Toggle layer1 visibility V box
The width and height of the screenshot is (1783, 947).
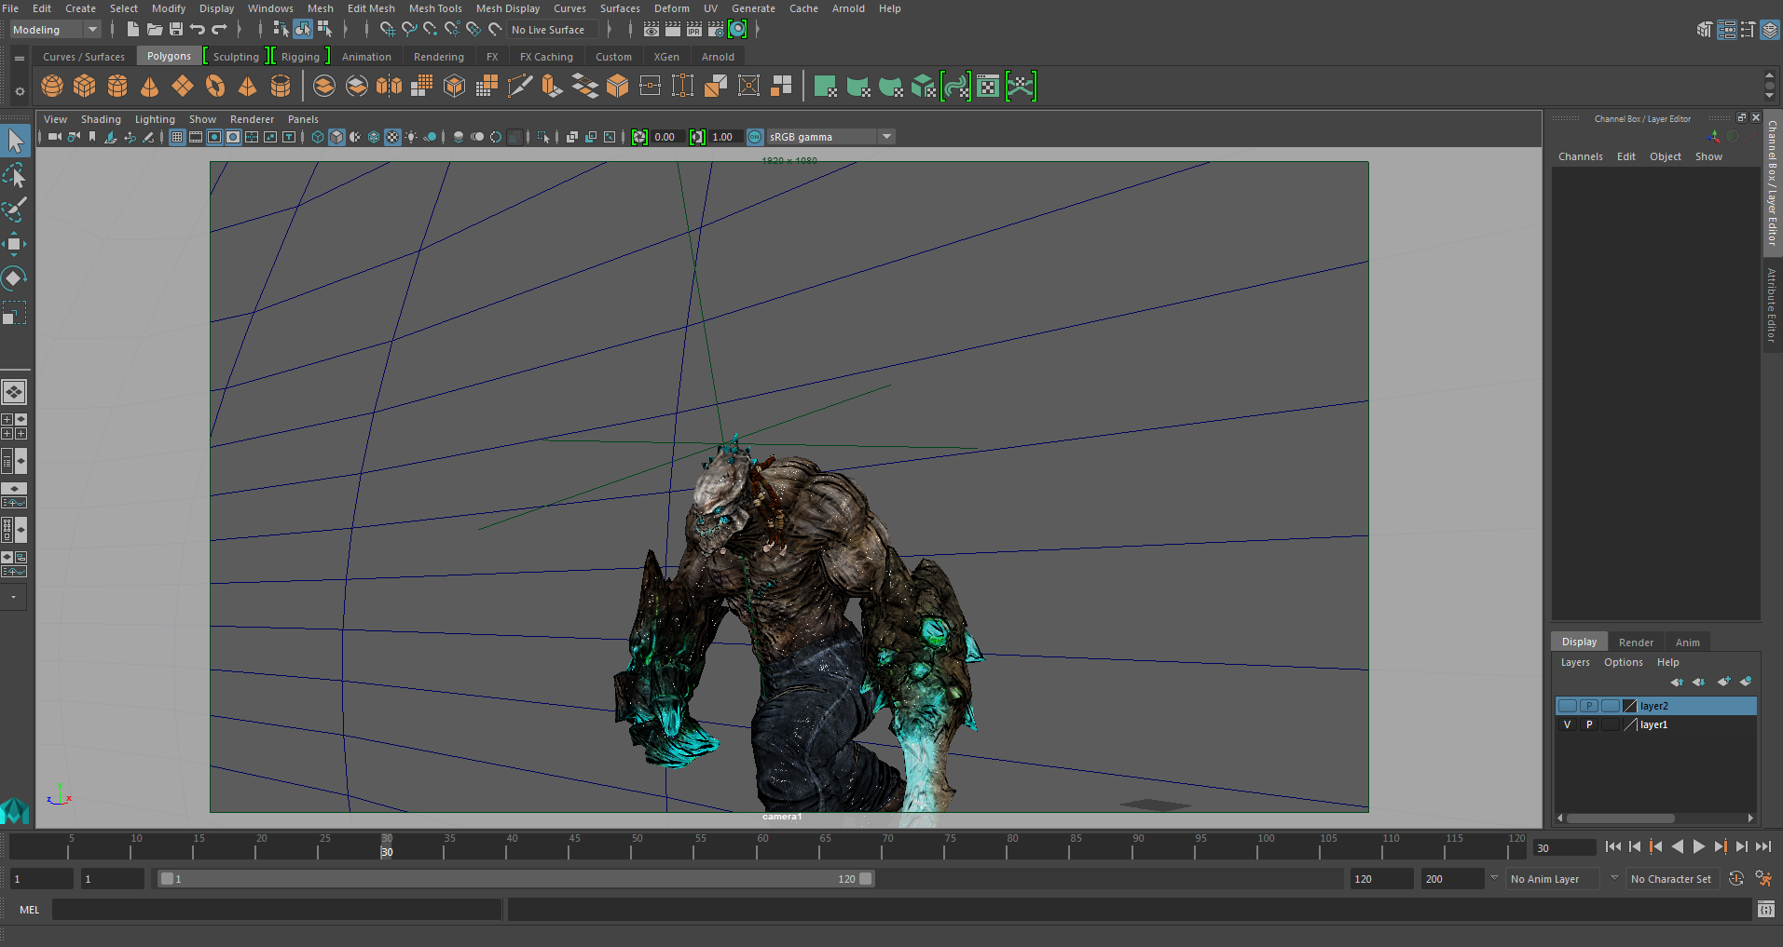coord(1568,724)
